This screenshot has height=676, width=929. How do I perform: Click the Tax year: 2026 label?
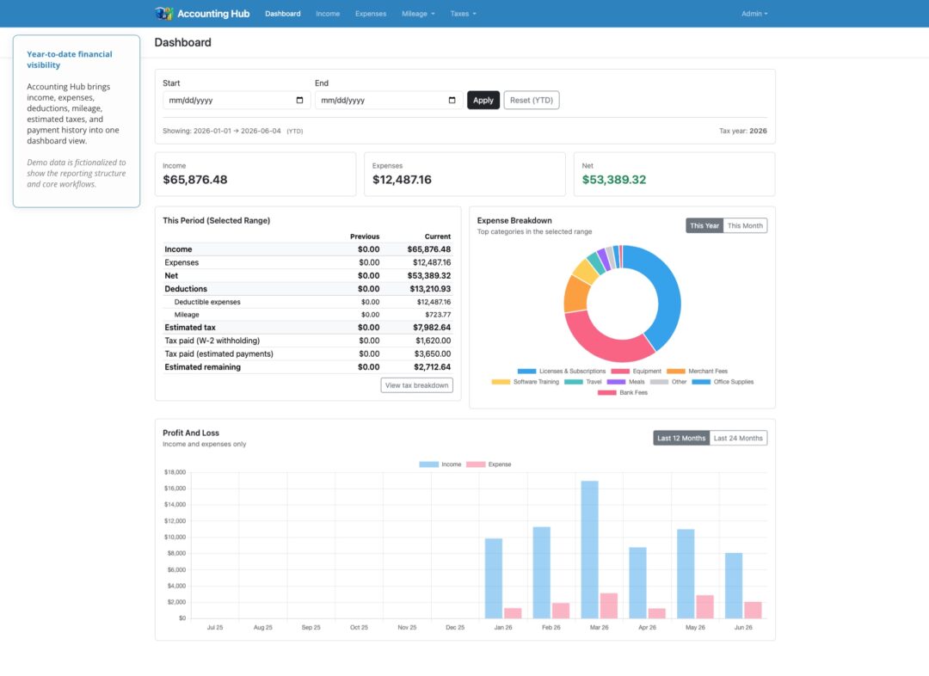[743, 131]
